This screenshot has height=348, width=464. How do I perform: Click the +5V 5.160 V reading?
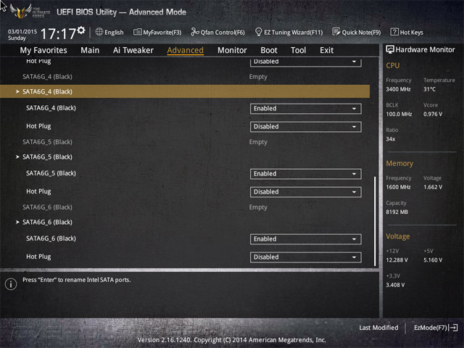pyautogui.click(x=433, y=260)
